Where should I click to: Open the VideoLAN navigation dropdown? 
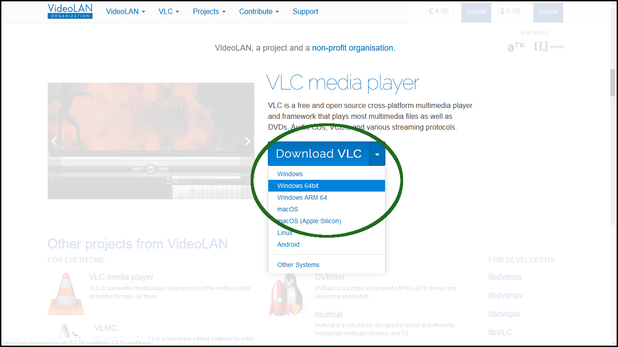[x=125, y=12]
